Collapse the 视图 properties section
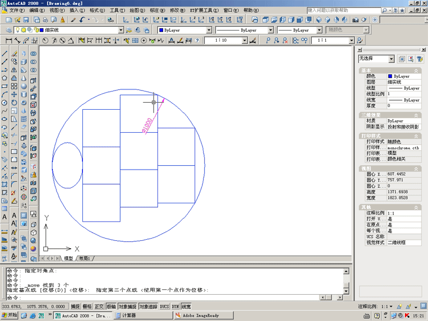Image resolution: width=428 pixels, height=321 pixels. [416, 169]
